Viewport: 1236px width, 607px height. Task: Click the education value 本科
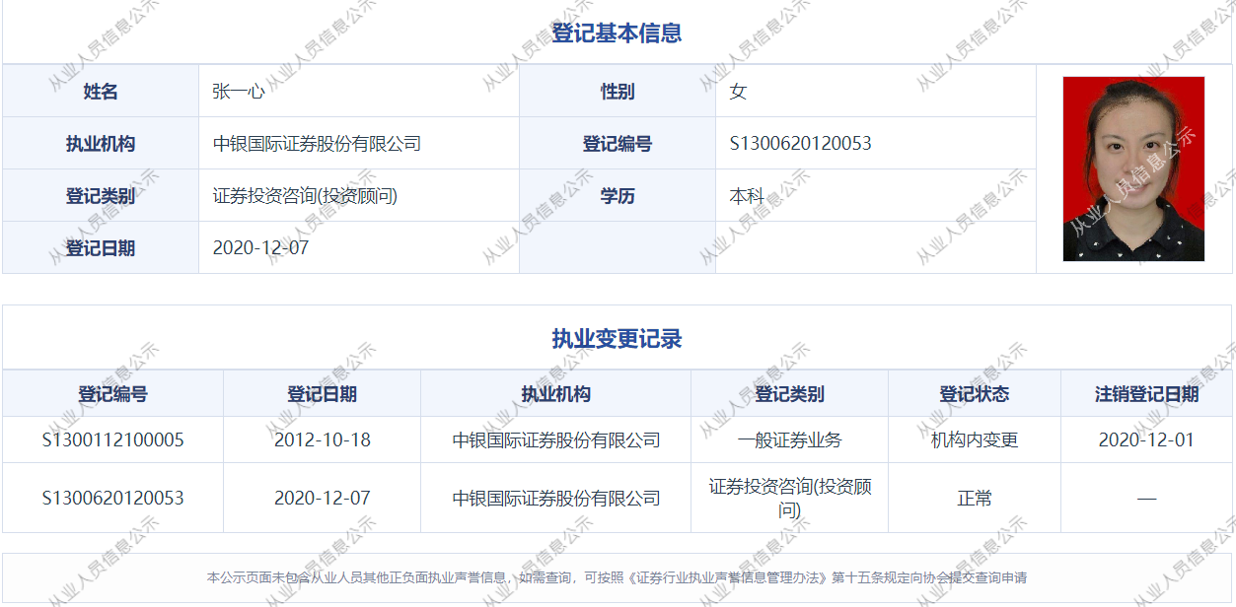(x=747, y=196)
